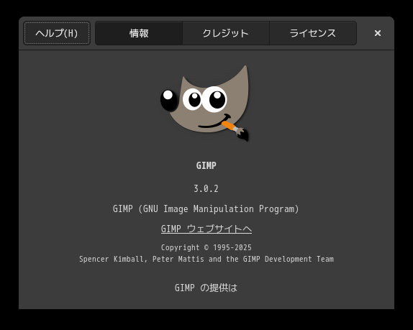Click the Wilber mascot logo

205,104
